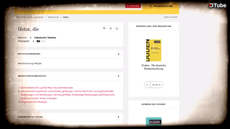
Task: Click Hetze in the breadcrumb
Action: (66, 17)
